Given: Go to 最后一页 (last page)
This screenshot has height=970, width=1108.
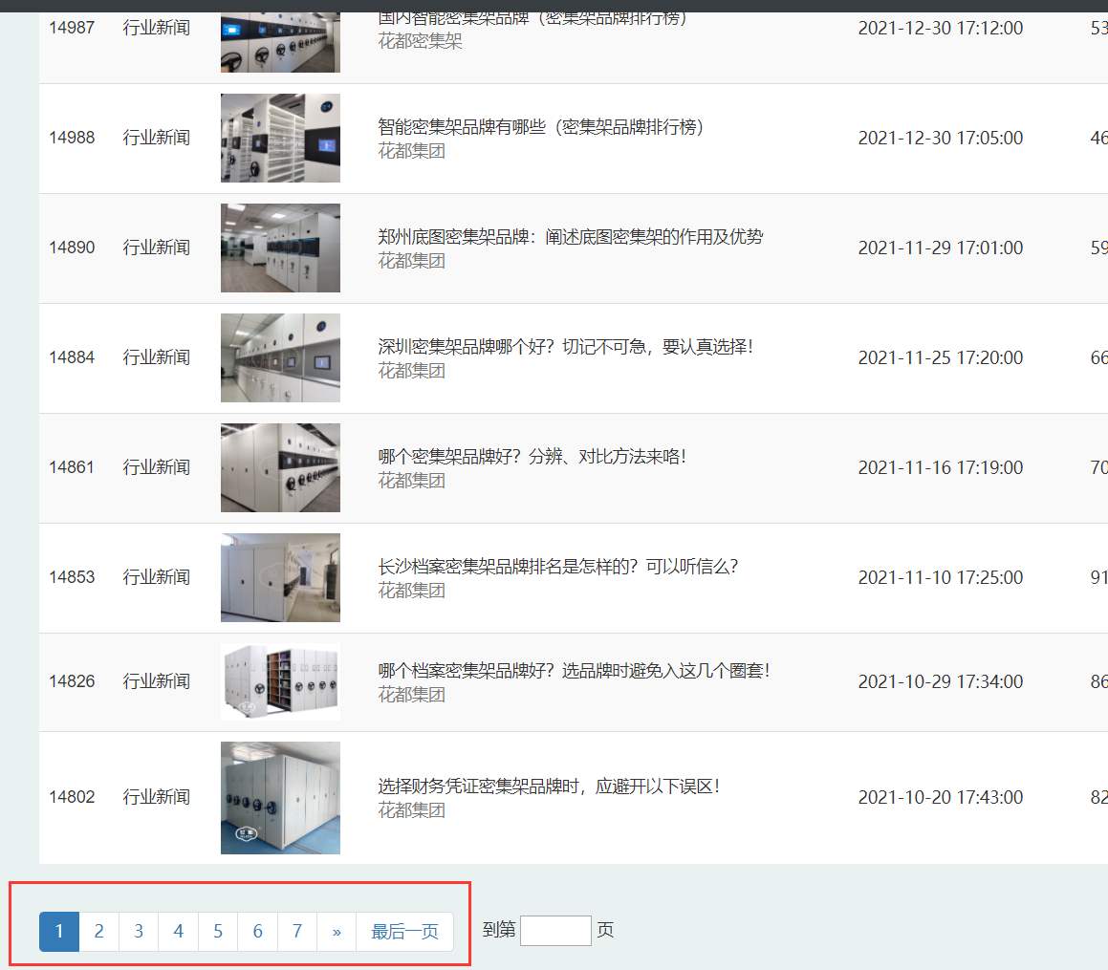Looking at the screenshot, I should tap(404, 931).
